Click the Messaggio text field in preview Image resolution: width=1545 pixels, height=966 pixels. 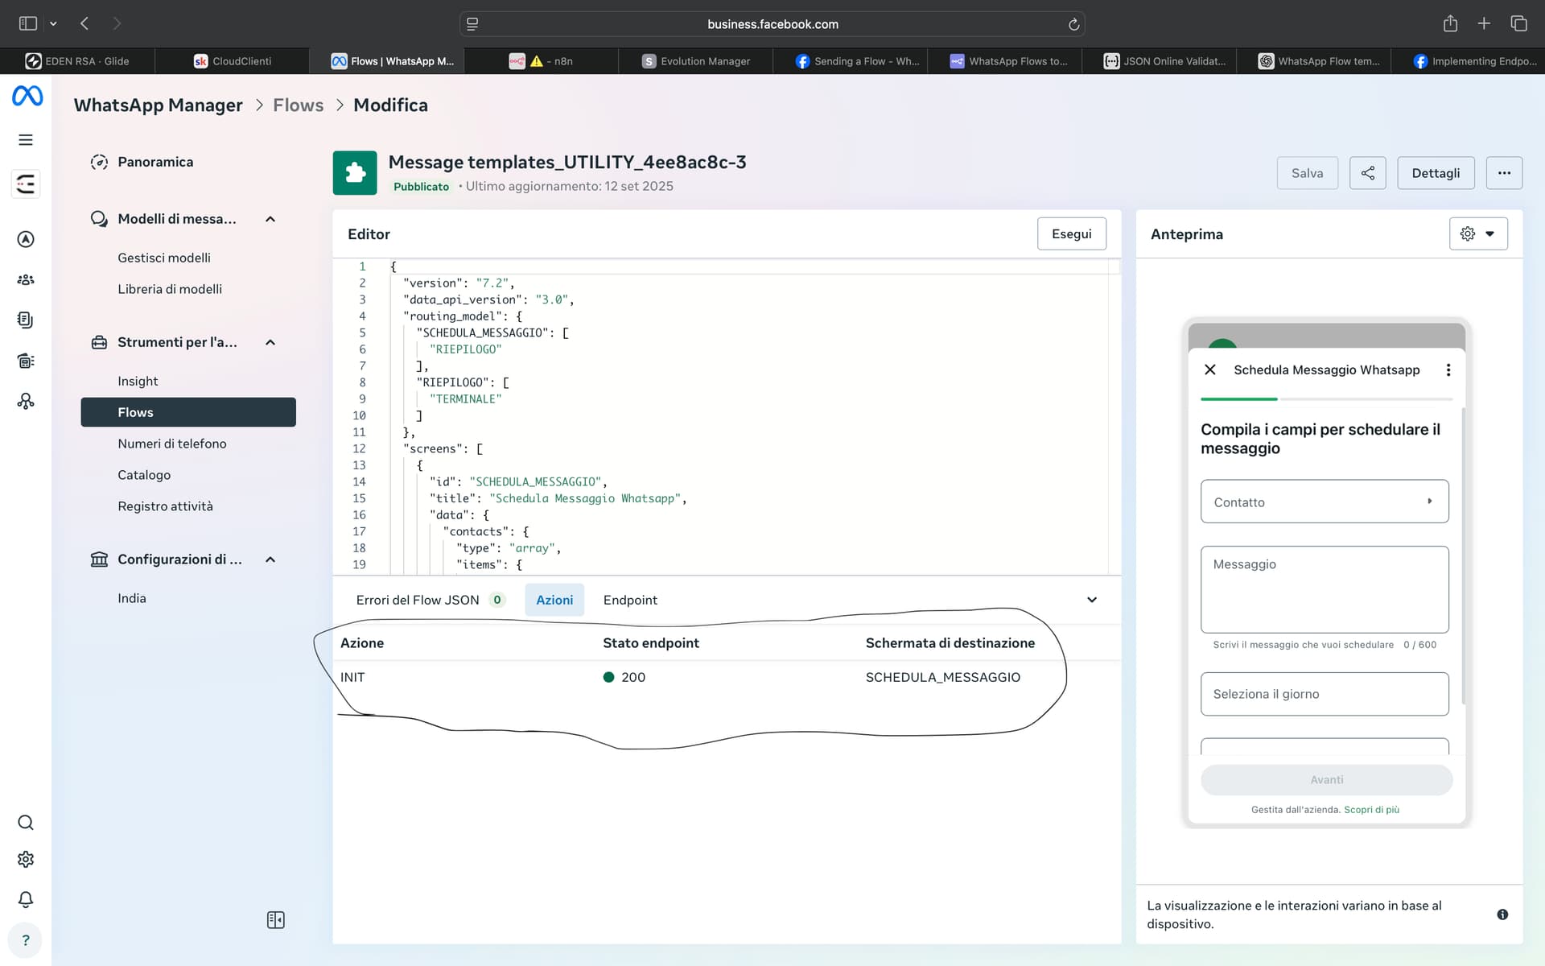click(1324, 589)
